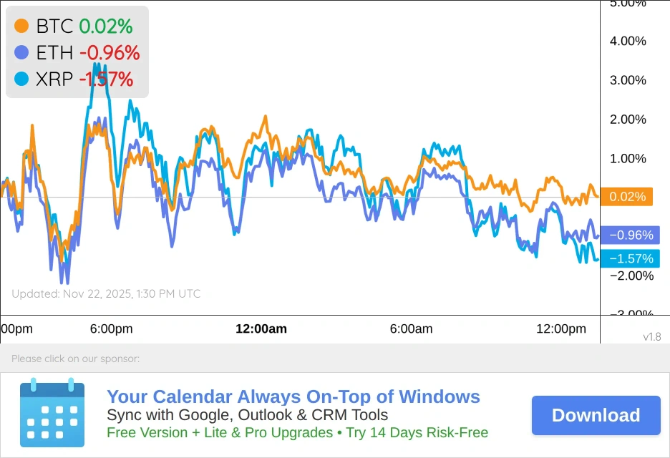Click the XRP -1.57% legend label
This screenshot has width=670, height=458.
(84, 79)
